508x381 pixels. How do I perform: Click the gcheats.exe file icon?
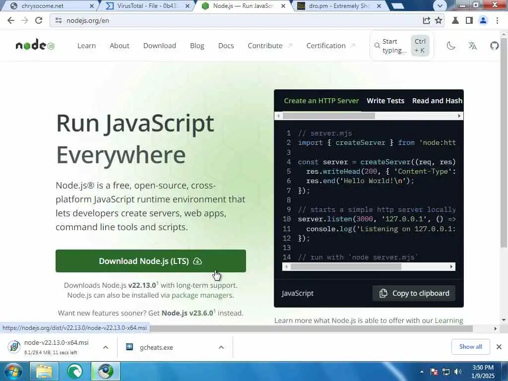[x=129, y=347]
